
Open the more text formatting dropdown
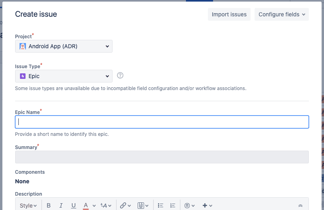click(106, 206)
